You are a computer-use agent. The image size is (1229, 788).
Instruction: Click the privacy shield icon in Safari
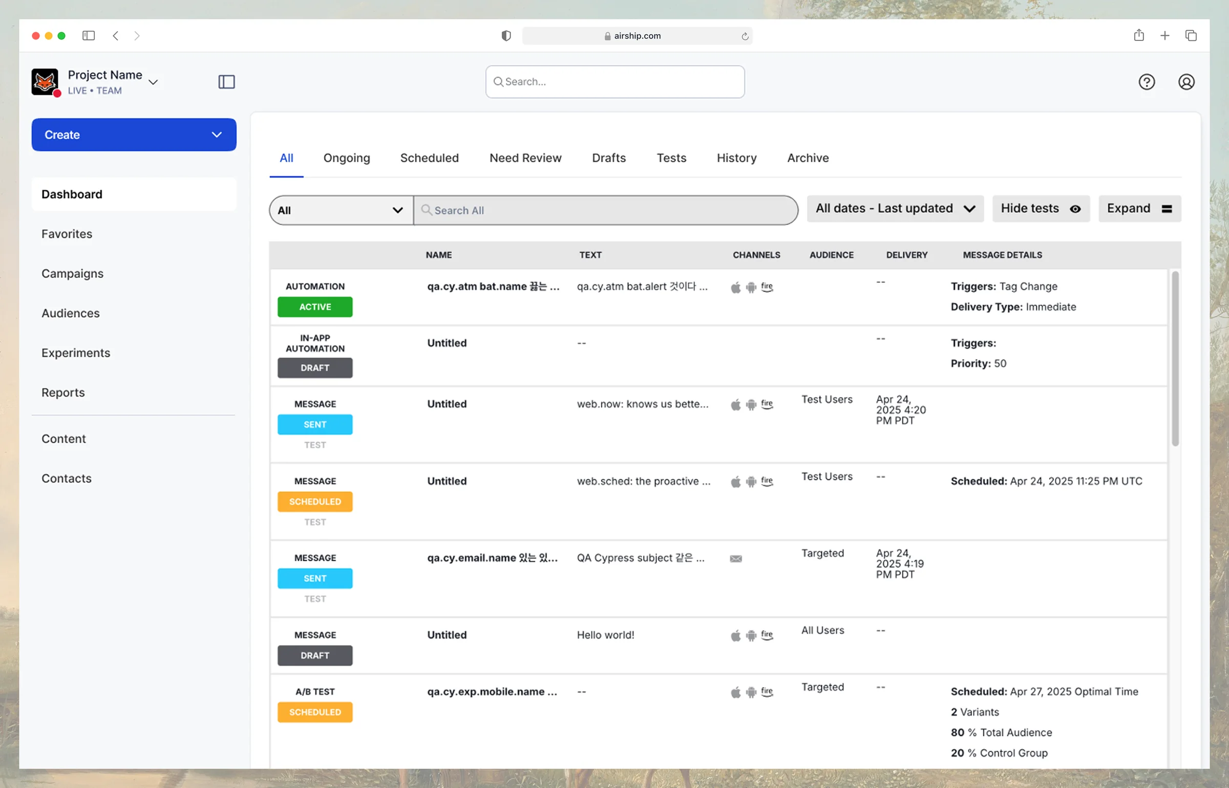pos(506,35)
